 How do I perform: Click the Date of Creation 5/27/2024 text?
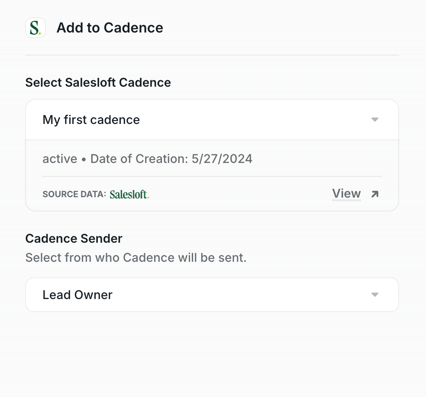click(171, 159)
